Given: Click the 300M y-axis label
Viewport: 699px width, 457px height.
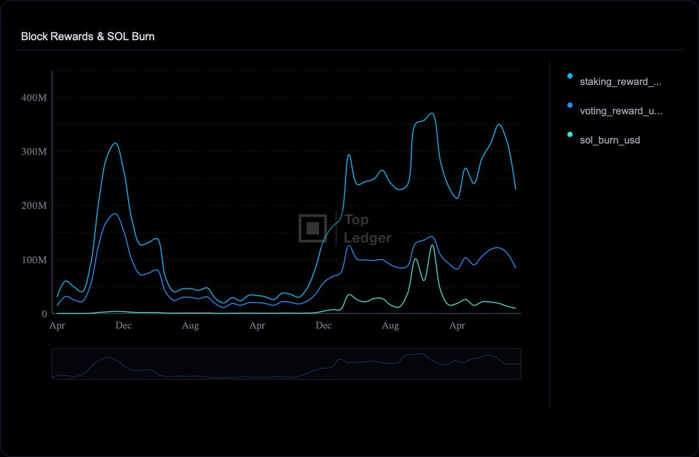Looking at the screenshot, I should pos(34,152).
